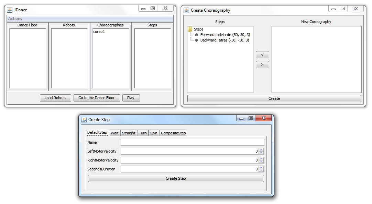Viewport: 372px width, 204px height.
Task: Click the Create button in Create Choreography
Action: (274, 98)
